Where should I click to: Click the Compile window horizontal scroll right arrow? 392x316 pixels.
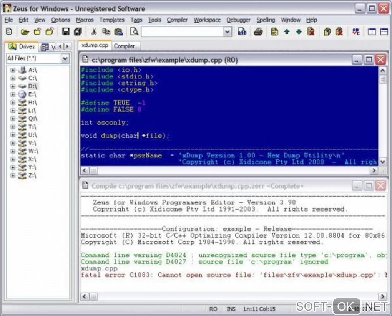[382, 296]
